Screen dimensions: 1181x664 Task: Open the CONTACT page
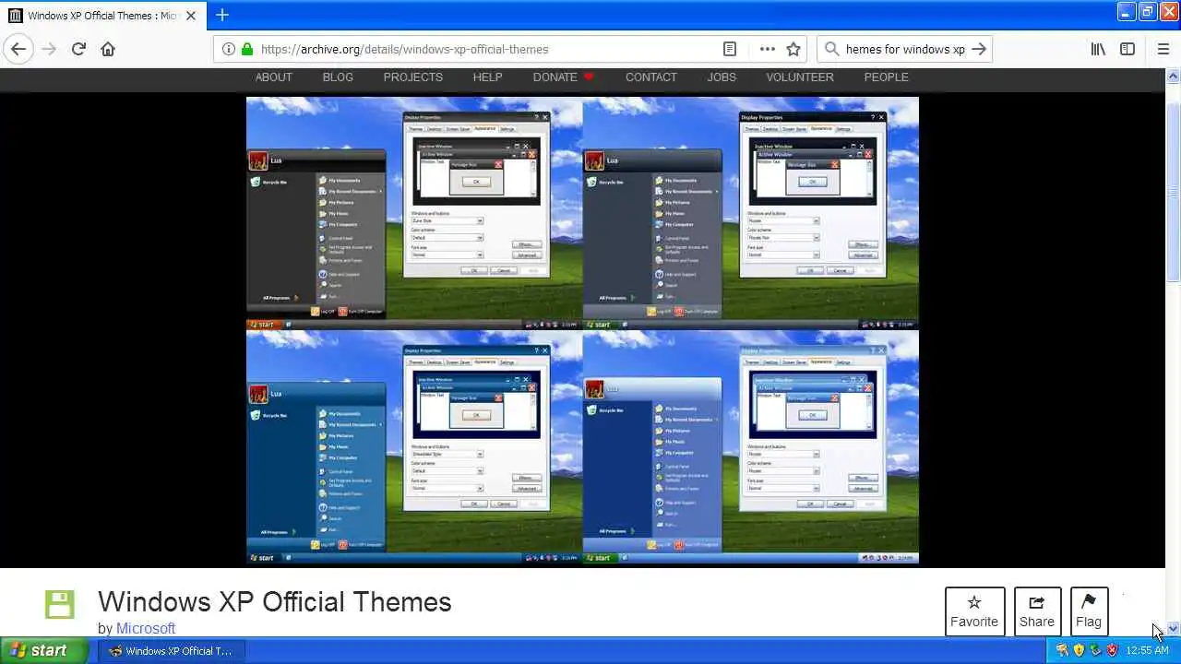[651, 77]
